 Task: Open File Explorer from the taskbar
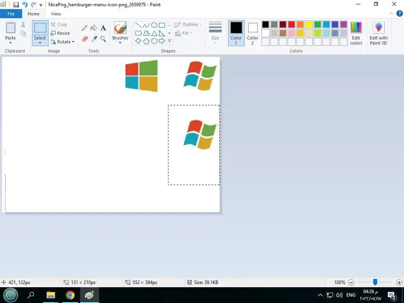[51, 295]
